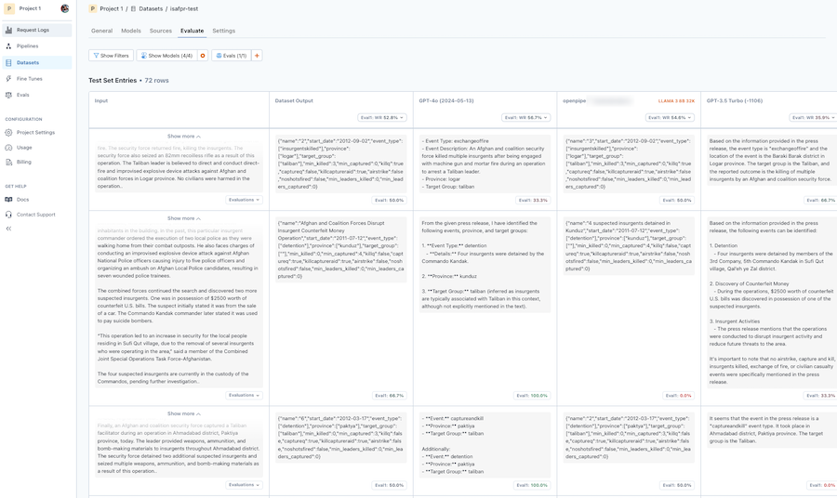Switch to the Models tab
This screenshot has height=498, width=837.
tap(131, 31)
